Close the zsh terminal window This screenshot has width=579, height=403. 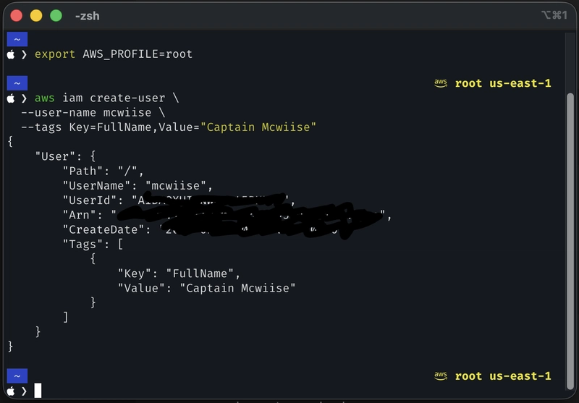tap(15, 15)
